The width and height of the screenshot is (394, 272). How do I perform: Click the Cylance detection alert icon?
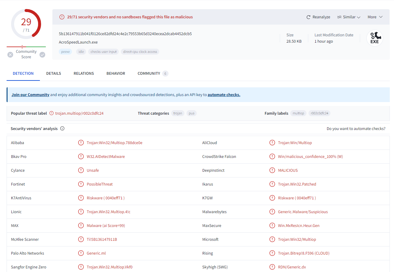click(x=81, y=170)
